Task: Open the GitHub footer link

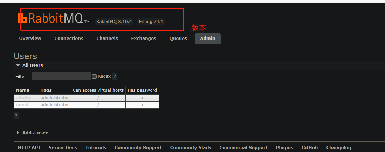Action: point(310,147)
